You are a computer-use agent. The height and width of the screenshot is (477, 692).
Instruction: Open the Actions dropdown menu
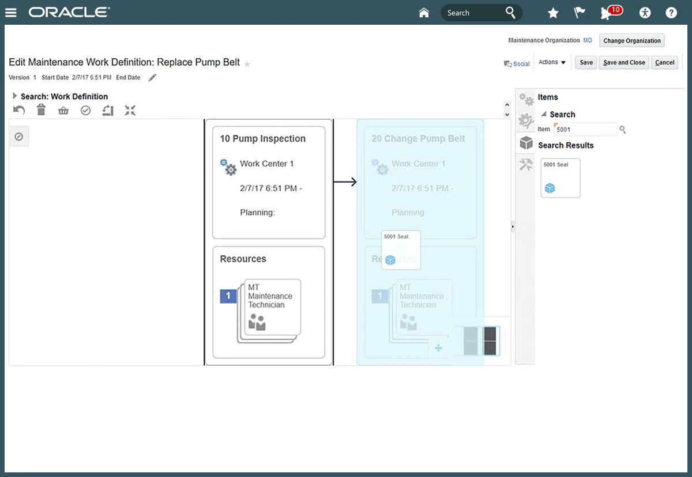(x=552, y=62)
